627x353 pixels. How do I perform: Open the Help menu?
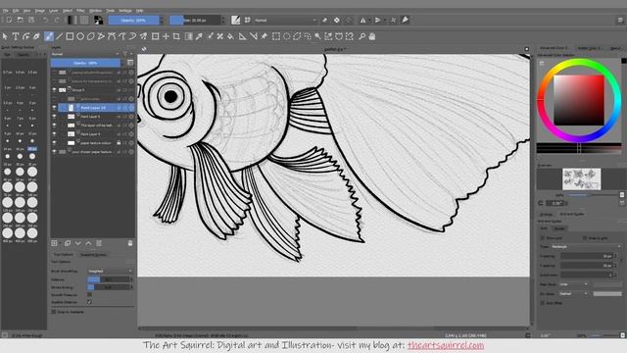139,11
